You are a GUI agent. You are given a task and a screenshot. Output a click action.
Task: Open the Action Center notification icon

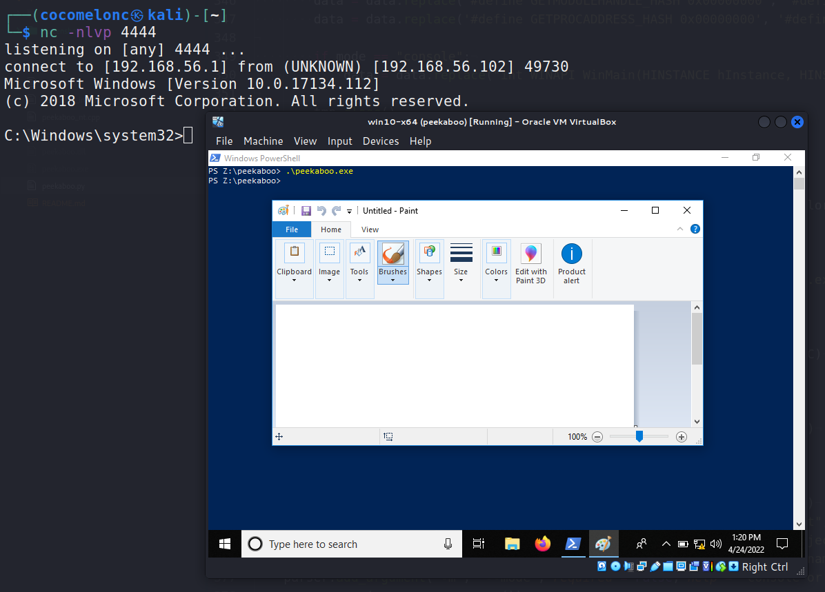tap(782, 544)
